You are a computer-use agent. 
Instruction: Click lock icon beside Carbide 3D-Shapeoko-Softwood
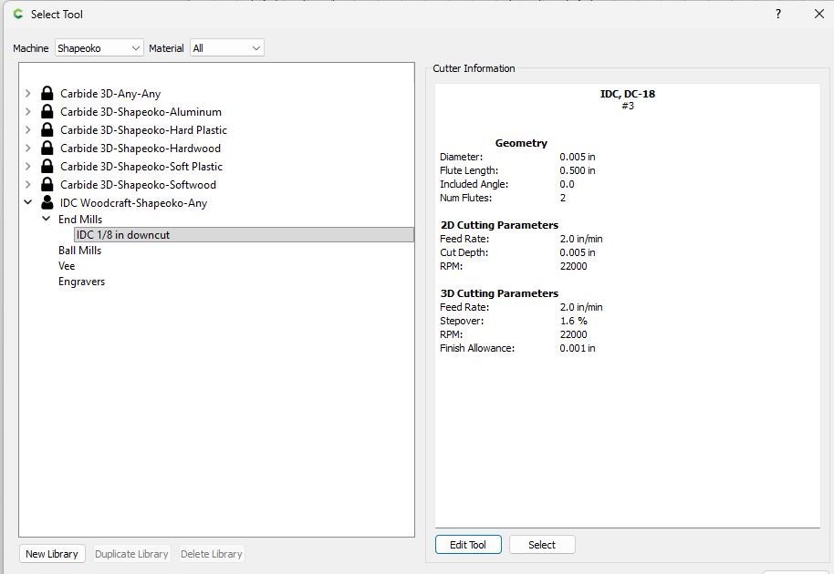click(x=47, y=184)
